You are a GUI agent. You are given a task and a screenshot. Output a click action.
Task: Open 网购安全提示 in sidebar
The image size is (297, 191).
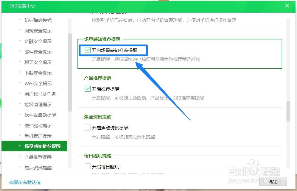tap(38, 31)
